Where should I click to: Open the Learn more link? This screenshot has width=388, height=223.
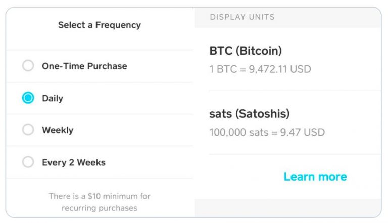coord(315,177)
